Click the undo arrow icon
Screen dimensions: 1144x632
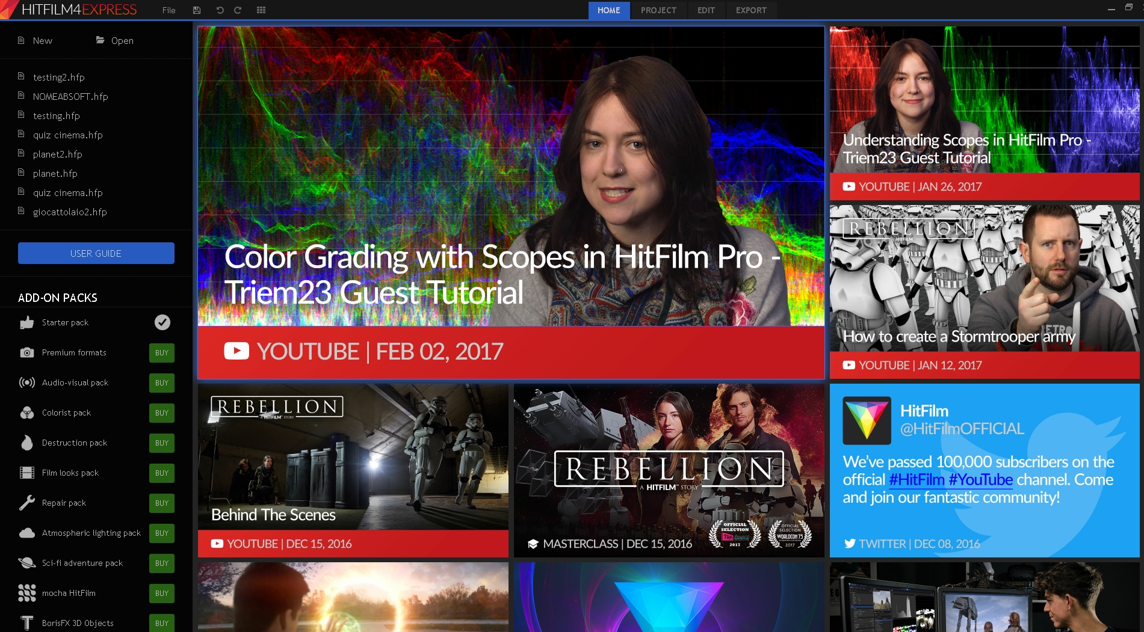point(220,10)
